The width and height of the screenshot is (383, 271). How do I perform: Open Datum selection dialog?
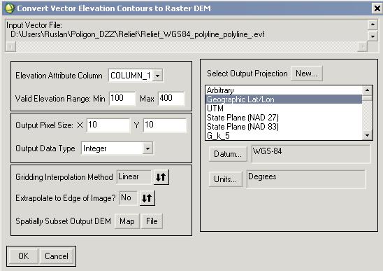[228, 154]
